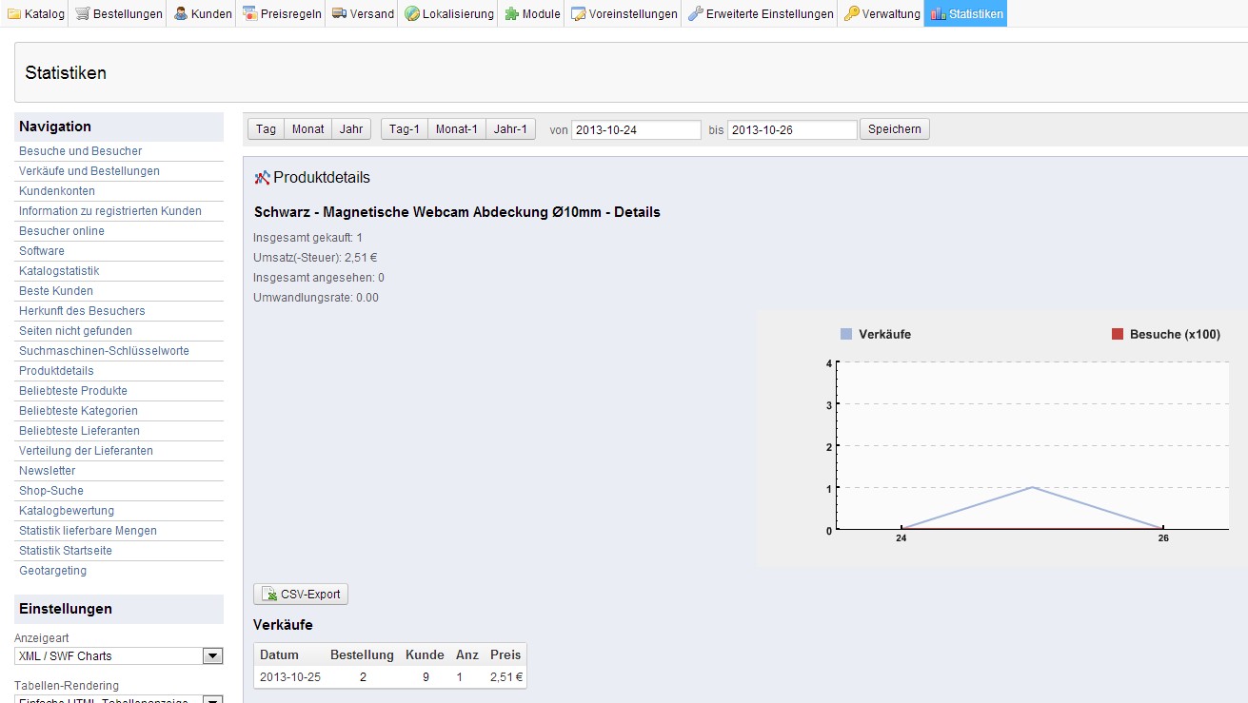1248x703 pixels.
Task: Click the Preisregeln icon
Action: (x=249, y=14)
